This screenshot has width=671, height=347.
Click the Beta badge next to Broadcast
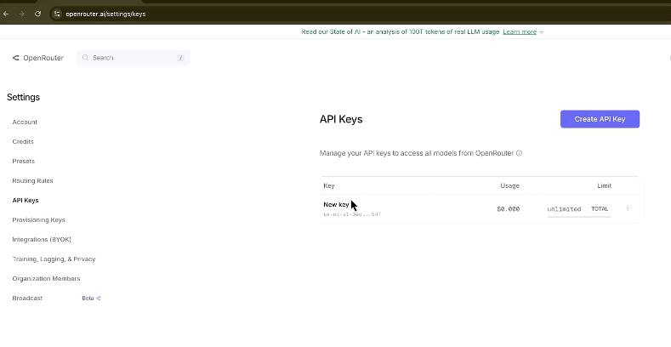91,299
